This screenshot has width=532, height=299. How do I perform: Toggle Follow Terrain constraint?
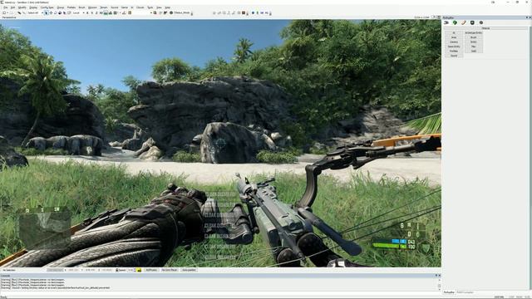(x=106, y=13)
